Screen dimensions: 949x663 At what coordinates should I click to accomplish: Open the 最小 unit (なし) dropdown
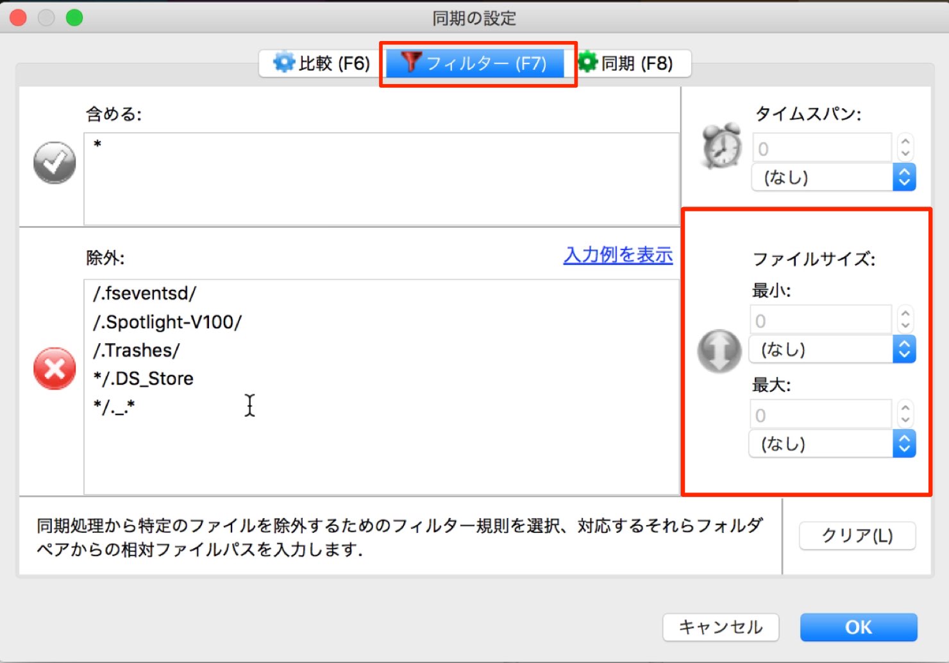[x=832, y=349]
